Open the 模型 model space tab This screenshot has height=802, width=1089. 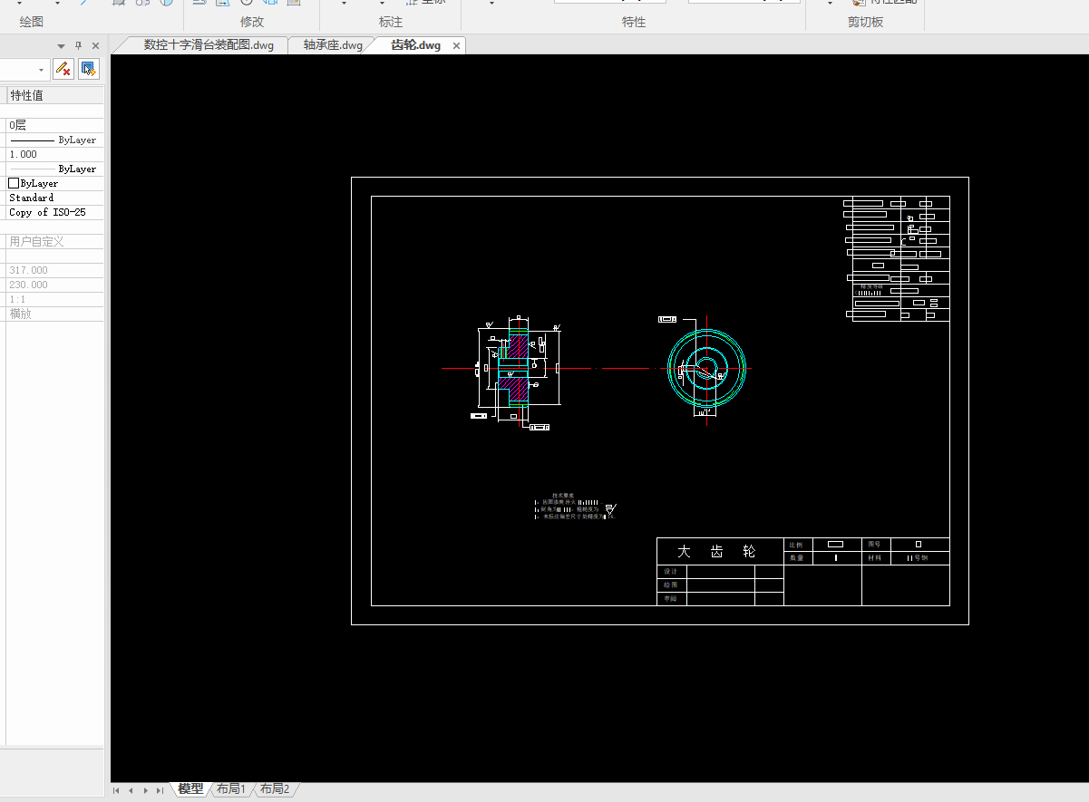click(190, 789)
